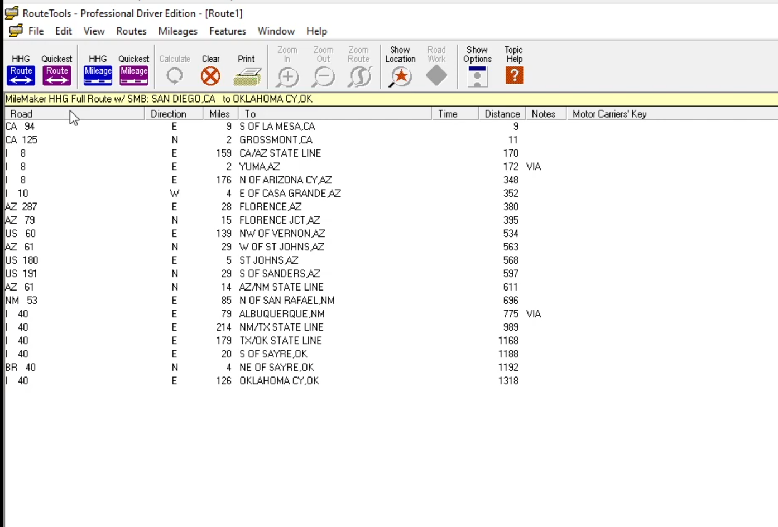
Task: Open the Help menu
Action: coord(316,31)
